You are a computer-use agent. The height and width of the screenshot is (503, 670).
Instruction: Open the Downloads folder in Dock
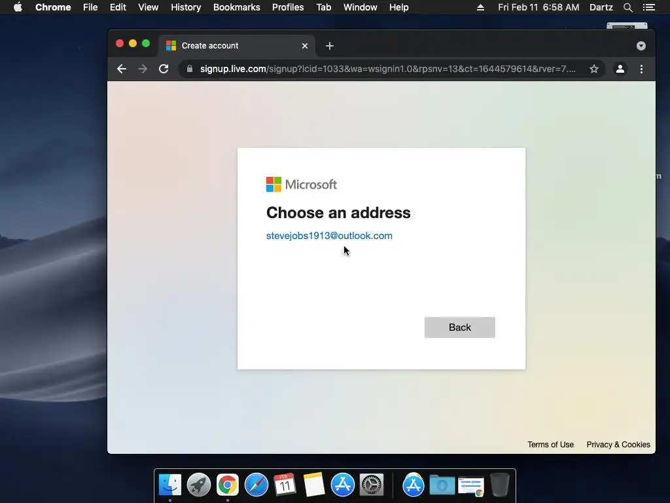[x=442, y=485]
